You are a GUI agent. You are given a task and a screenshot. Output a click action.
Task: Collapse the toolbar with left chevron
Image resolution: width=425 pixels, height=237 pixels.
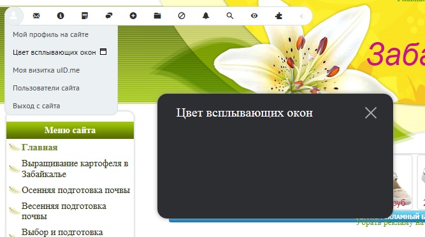click(301, 16)
